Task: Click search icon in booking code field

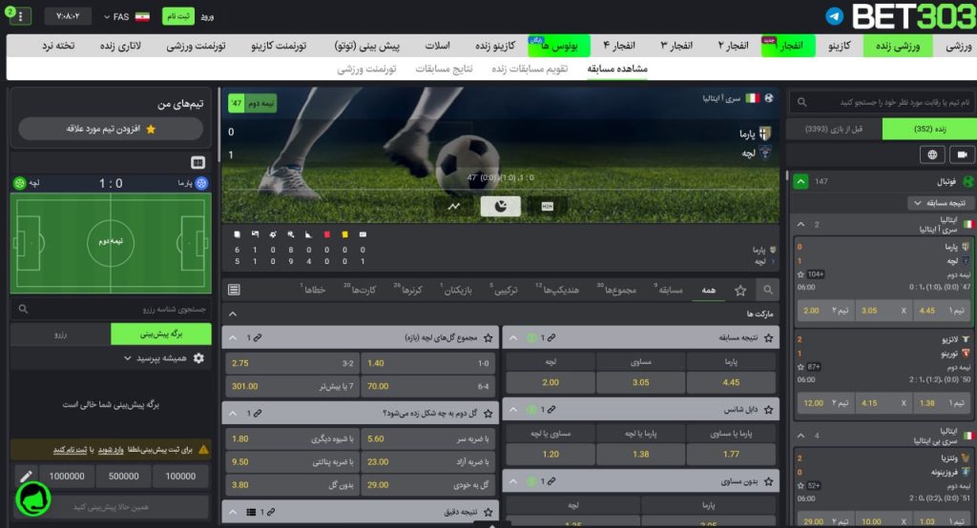Action: point(23,309)
